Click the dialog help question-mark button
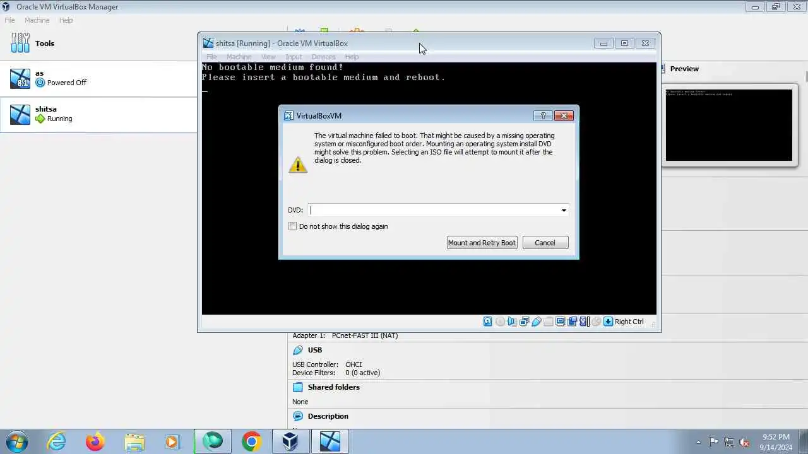The height and width of the screenshot is (454, 808). 543,115
